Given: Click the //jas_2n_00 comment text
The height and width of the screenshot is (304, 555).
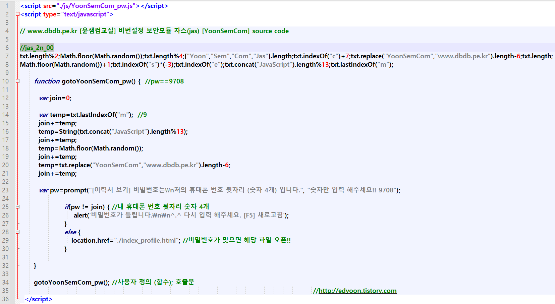Looking at the screenshot, I should [x=37, y=48].
